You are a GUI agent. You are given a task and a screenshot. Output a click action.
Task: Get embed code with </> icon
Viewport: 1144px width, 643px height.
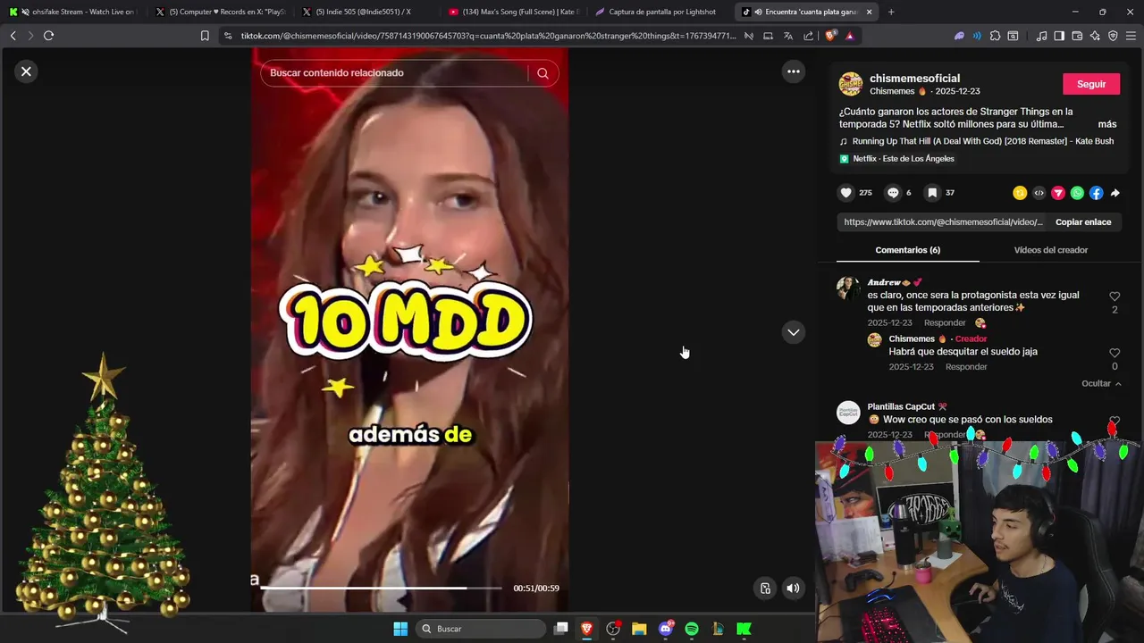click(x=1039, y=193)
